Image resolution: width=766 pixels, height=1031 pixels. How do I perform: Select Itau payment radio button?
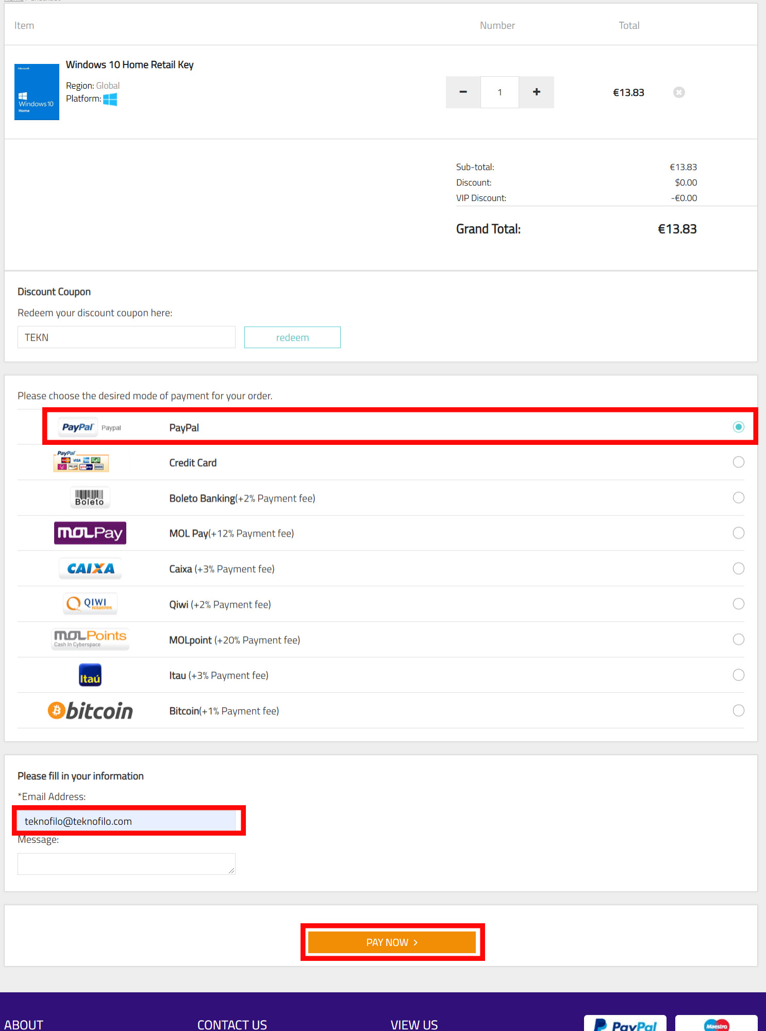tap(738, 675)
